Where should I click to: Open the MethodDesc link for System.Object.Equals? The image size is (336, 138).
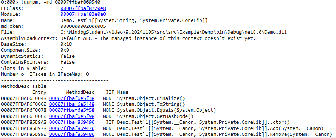72,110
